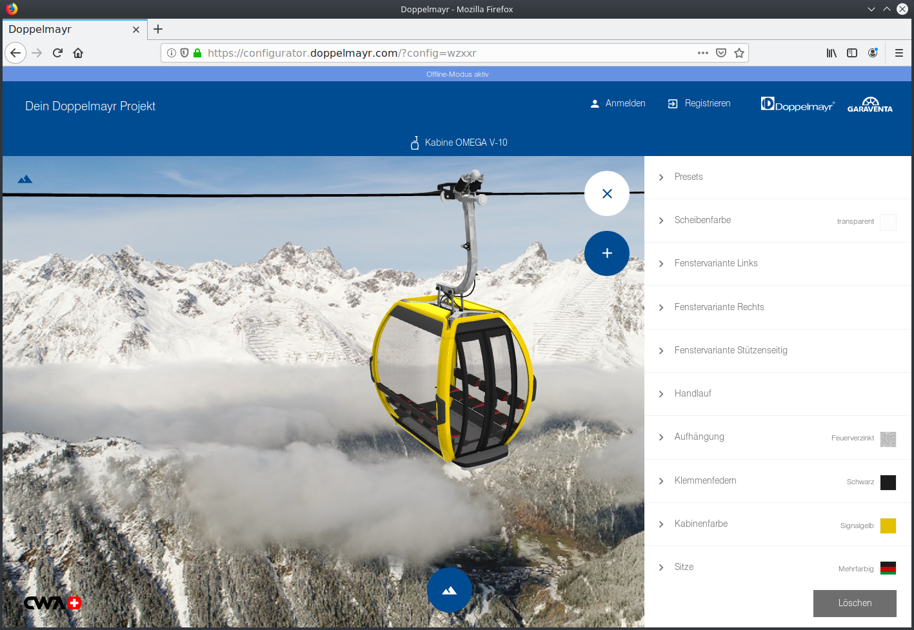
Task: Expand the Scheibenfarbe section
Action: pyautogui.click(x=778, y=221)
